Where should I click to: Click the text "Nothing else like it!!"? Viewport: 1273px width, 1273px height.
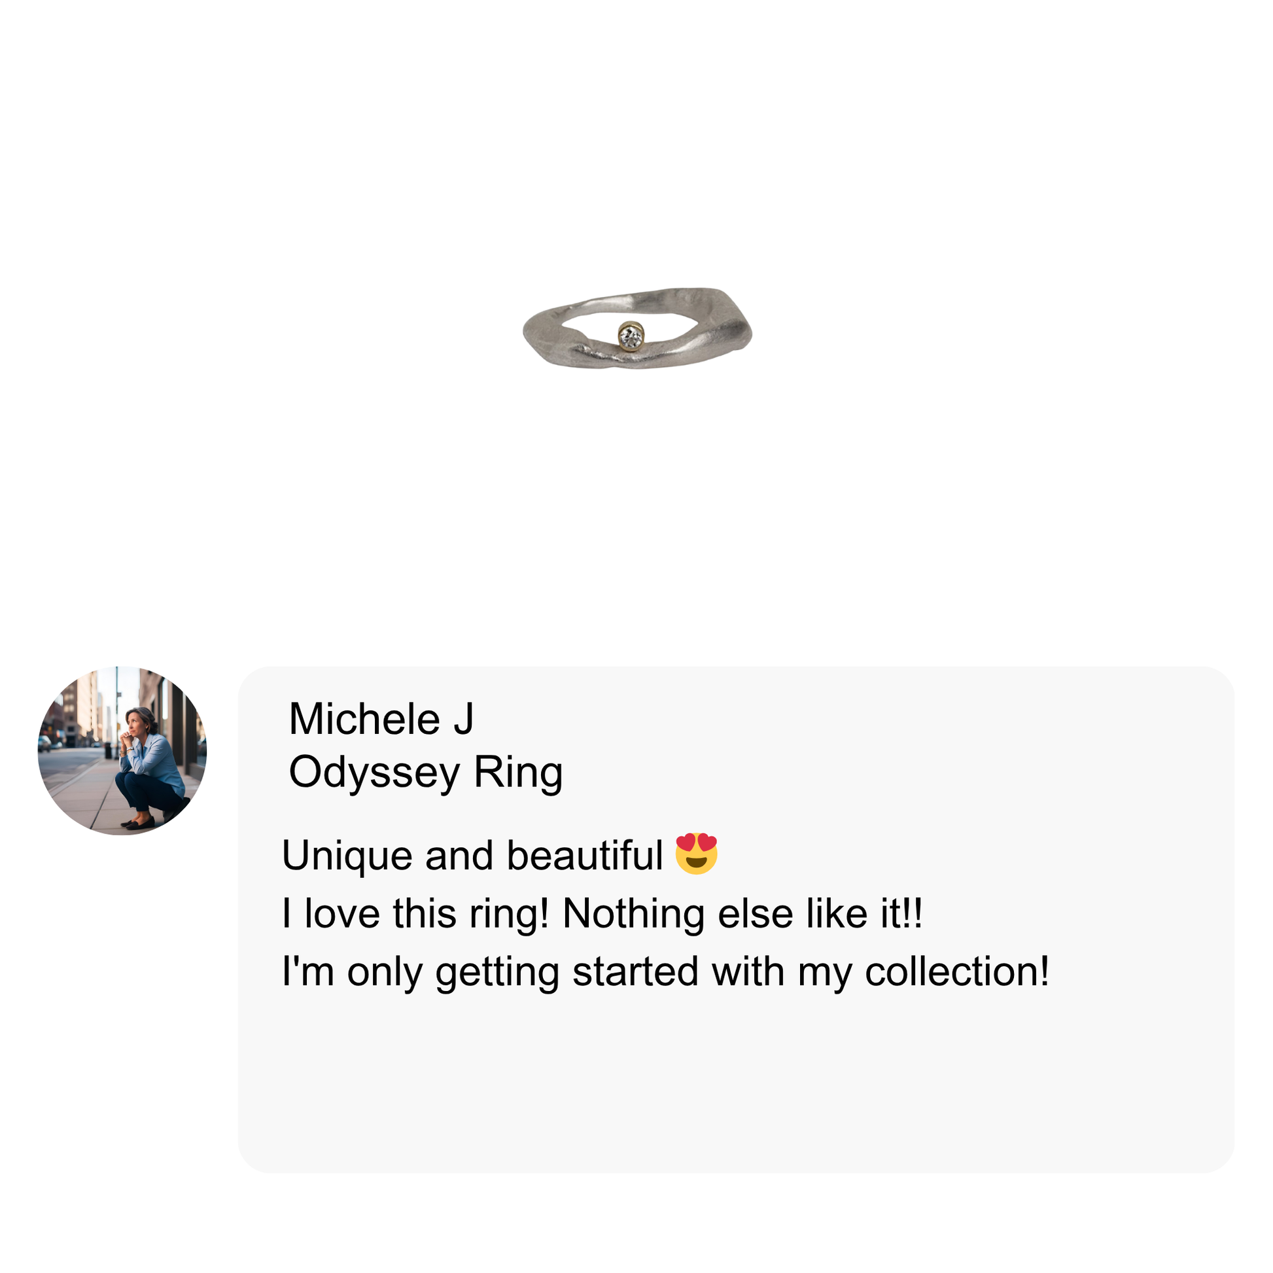(742, 914)
